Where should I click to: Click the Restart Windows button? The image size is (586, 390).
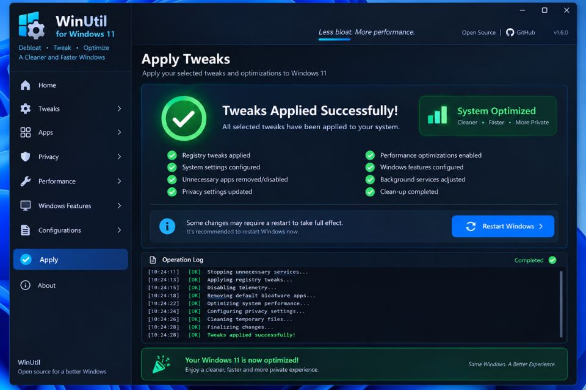pyautogui.click(x=502, y=226)
